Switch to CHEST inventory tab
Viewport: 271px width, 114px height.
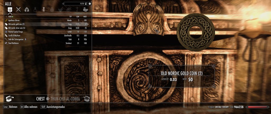40,99
